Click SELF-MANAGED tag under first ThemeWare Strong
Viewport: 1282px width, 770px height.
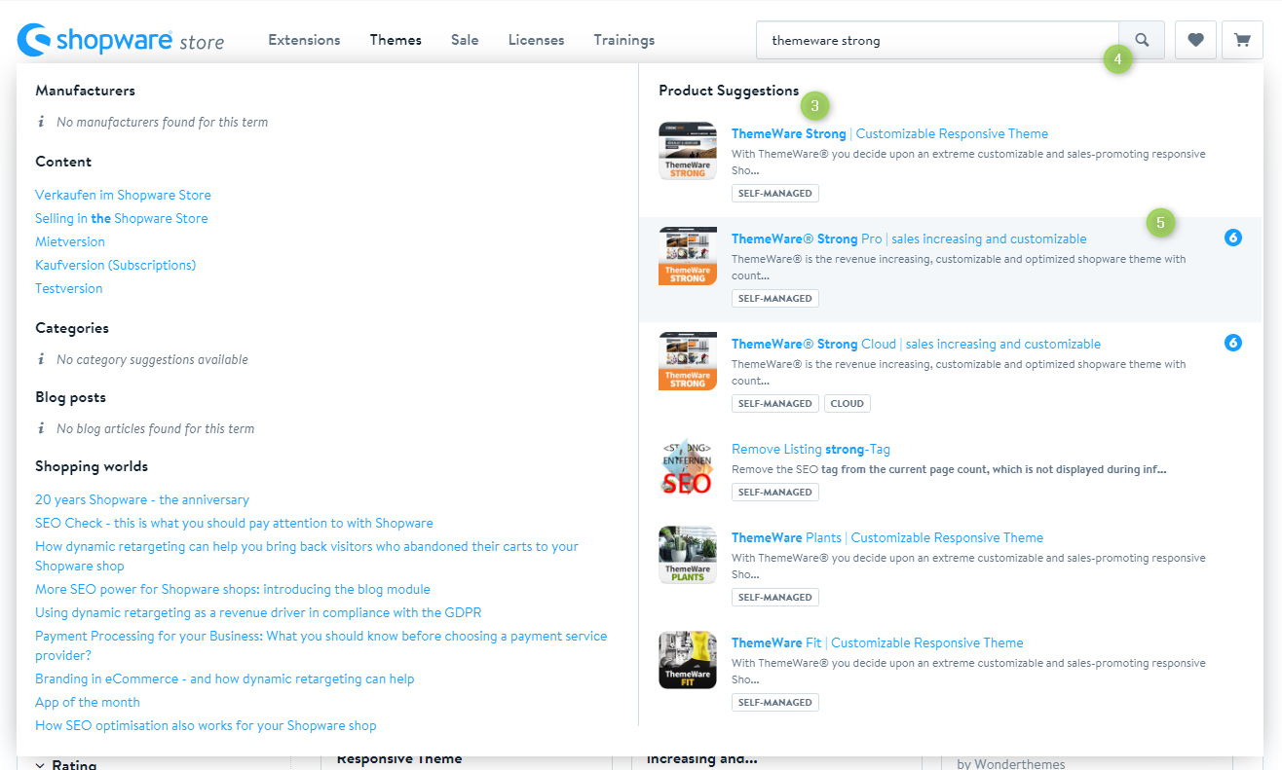click(x=775, y=193)
